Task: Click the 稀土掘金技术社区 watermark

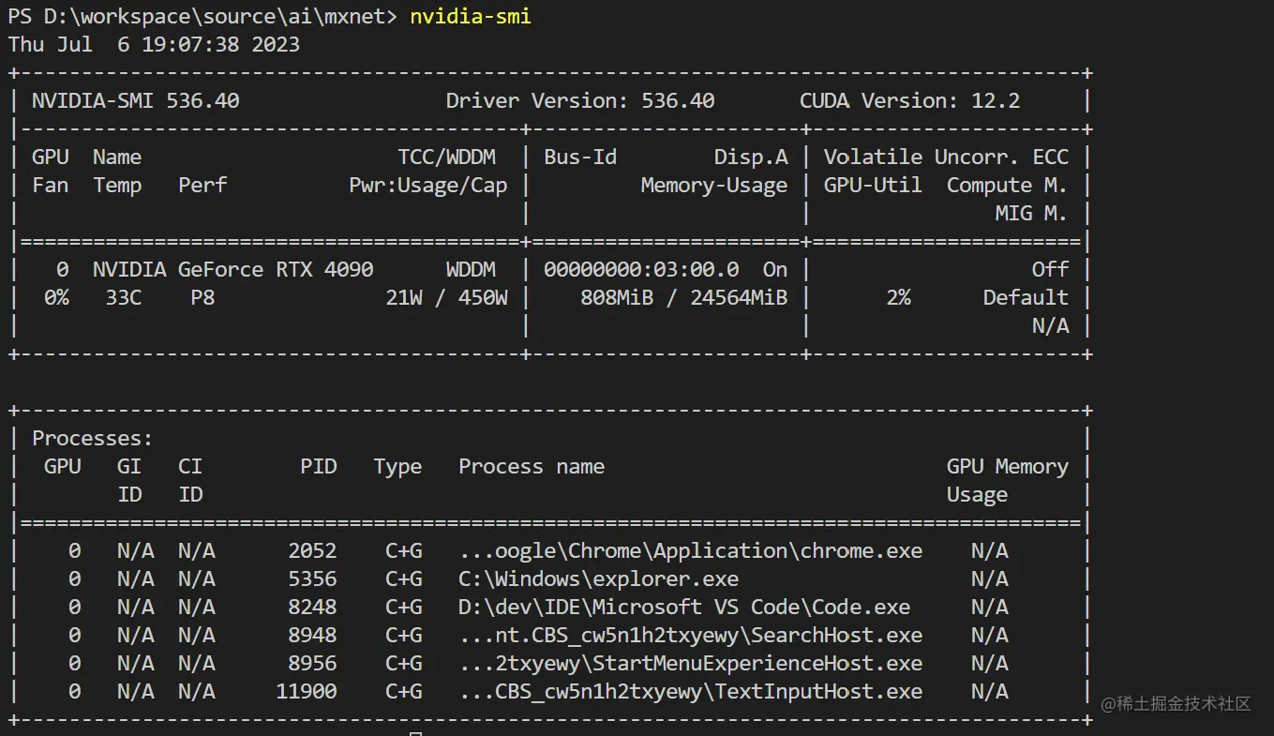Action: 1176,703
